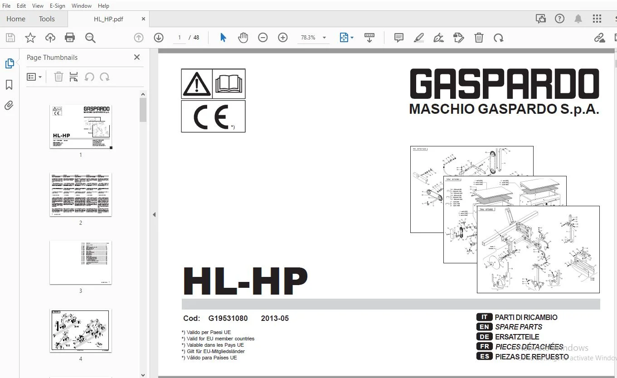The width and height of the screenshot is (617, 378).
Task: Add the document to starred files
Action: tap(30, 38)
